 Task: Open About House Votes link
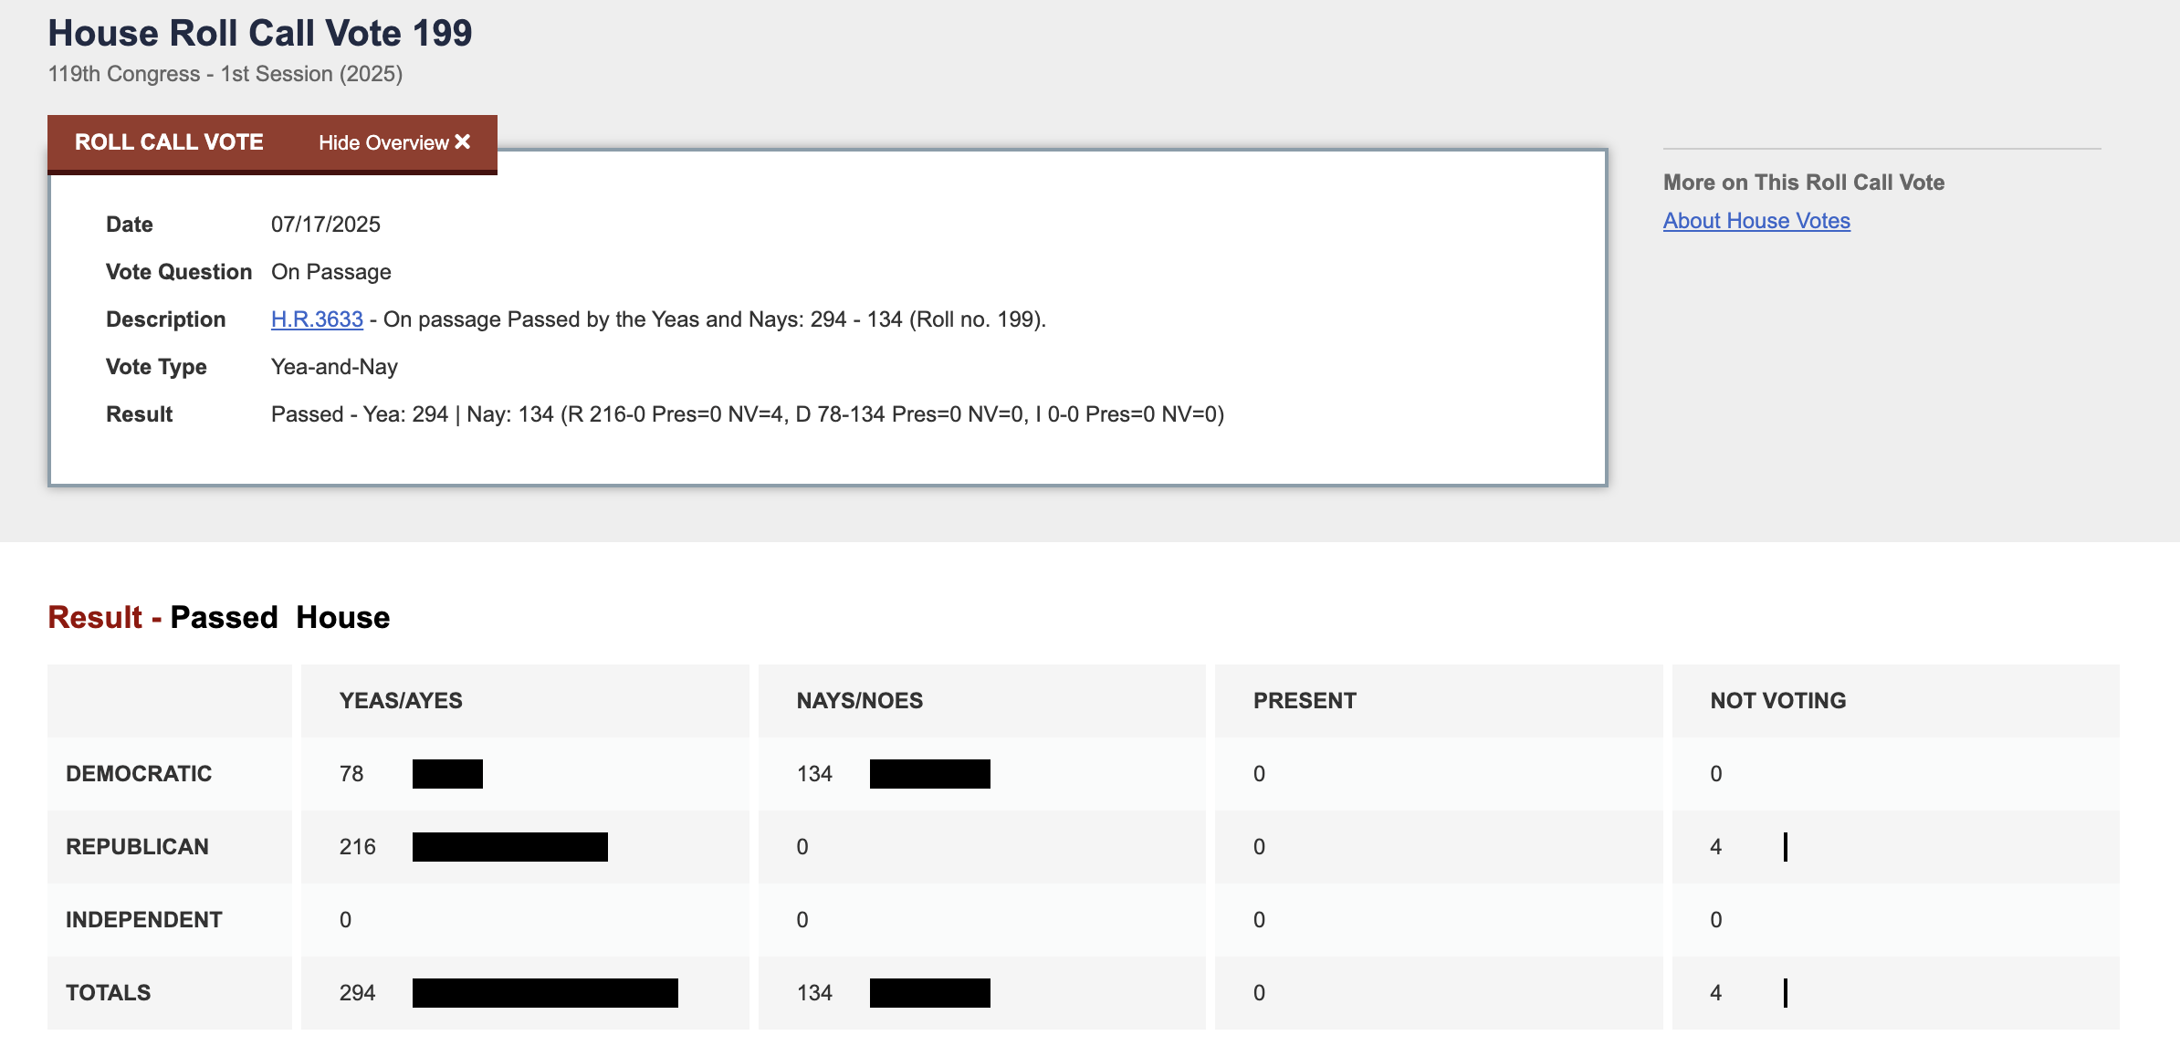click(x=1756, y=221)
